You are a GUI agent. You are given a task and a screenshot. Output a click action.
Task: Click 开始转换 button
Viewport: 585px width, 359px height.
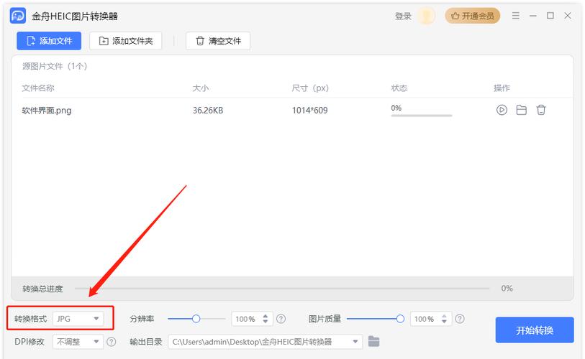pyautogui.click(x=535, y=330)
